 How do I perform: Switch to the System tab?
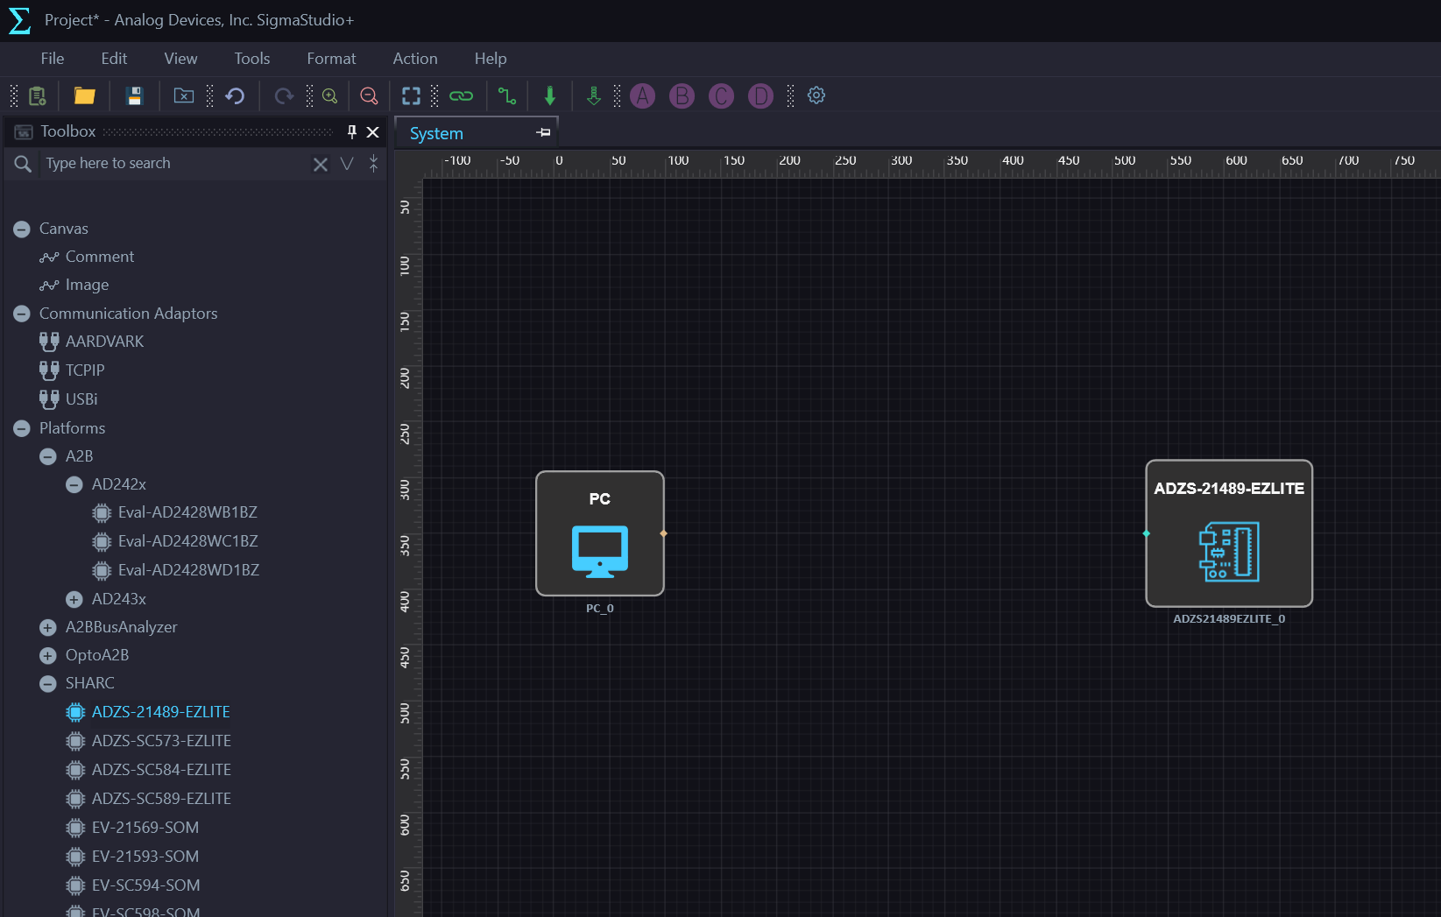pos(436,133)
